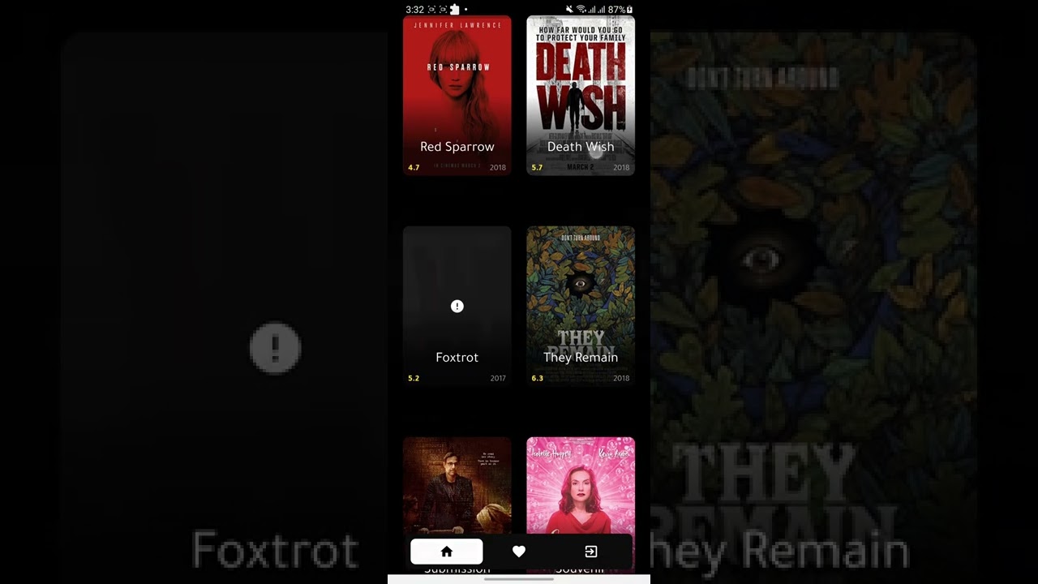
Task: Open the Souvenir movie poster
Action: coord(581,487)
